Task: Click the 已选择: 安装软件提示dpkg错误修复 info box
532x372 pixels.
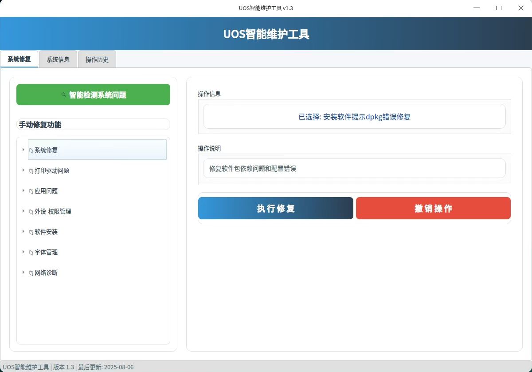Action: click(354, 117)
